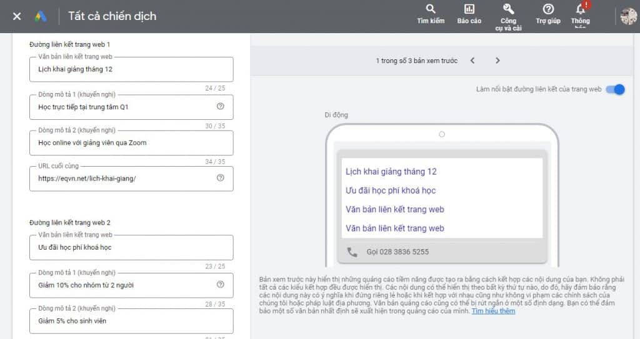Click preview link 'Lịch khai giảng tháng 12'
Image resolution: width=640 pixels, height=339 pixels.
[x=391, y=172]
